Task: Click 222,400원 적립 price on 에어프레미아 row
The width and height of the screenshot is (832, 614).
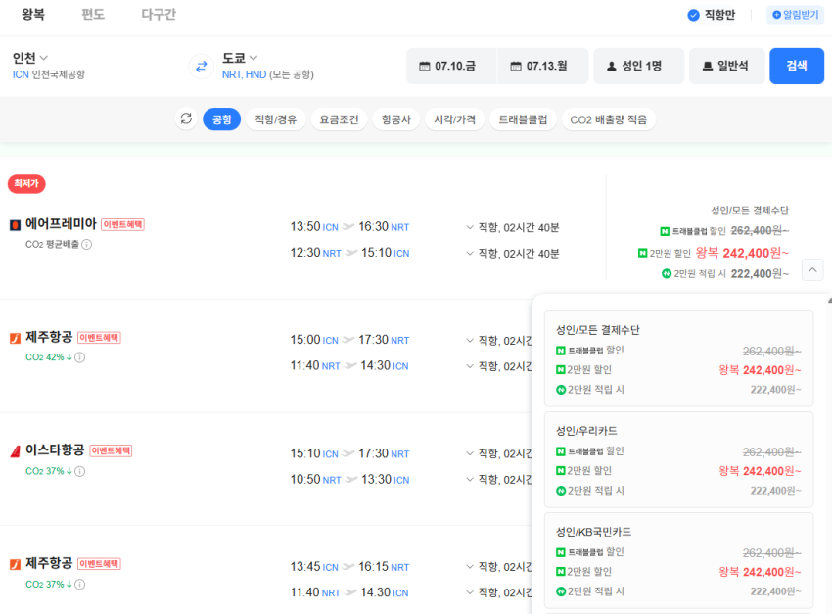Action: point(760,274)
